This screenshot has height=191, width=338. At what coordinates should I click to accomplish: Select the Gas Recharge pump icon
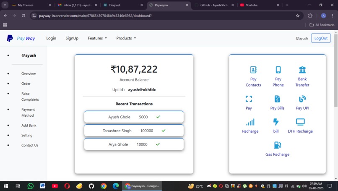tap(278, 145)
